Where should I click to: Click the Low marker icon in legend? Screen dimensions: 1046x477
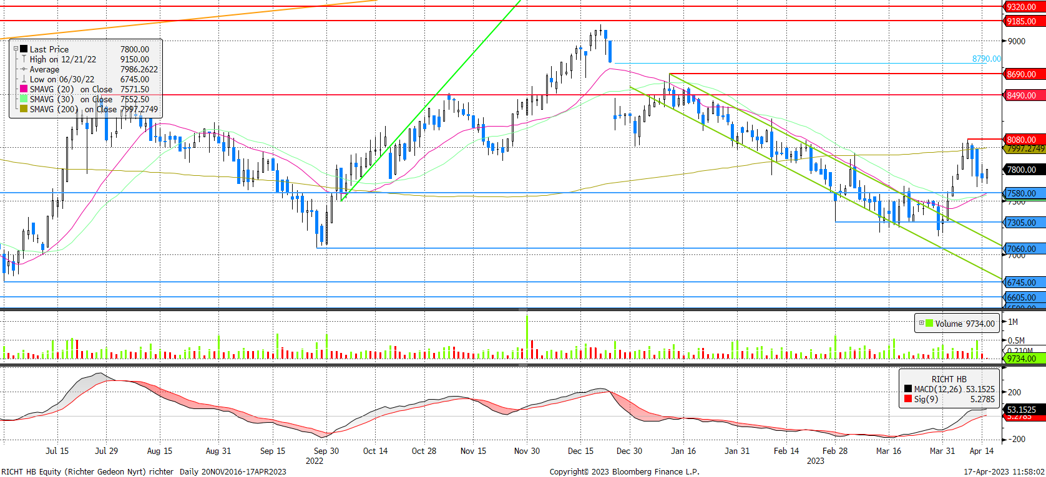[24, 79]
